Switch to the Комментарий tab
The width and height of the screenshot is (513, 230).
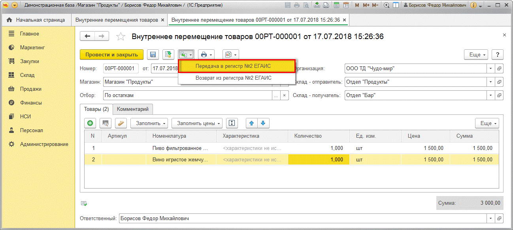pyautogui.click(x=133, y=109)
